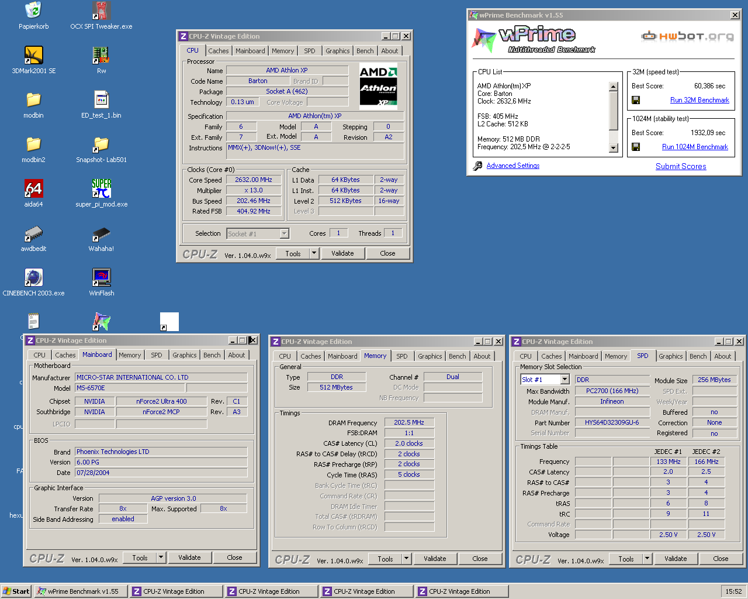
Task: Switch to Caches tab in top CPU-Z window
Action: (x=219, y=51)
